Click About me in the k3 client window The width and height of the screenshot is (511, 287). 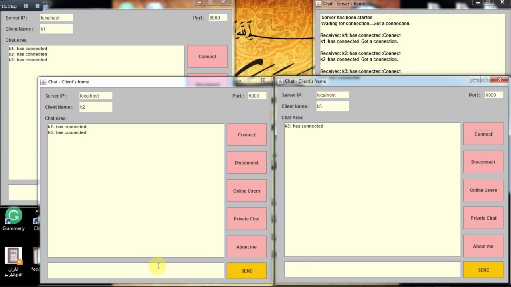click(x=483, y=246)
